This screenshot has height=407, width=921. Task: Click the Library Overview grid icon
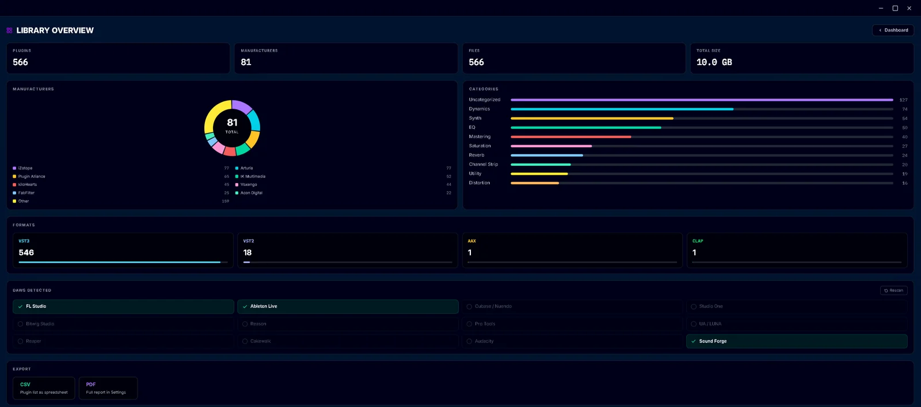pos(9,31)
